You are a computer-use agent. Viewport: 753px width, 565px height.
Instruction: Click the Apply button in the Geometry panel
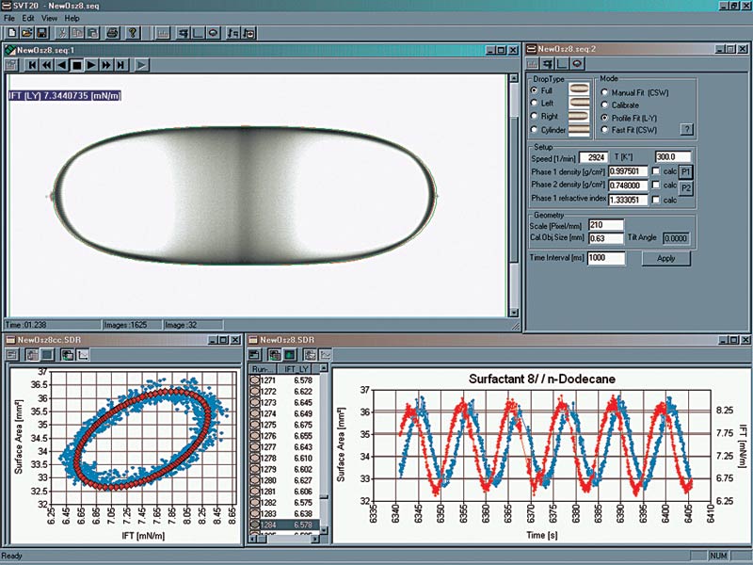[666, 258]
